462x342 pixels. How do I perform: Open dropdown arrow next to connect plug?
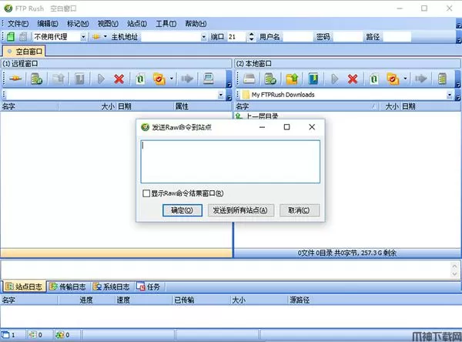coord(105,37)
